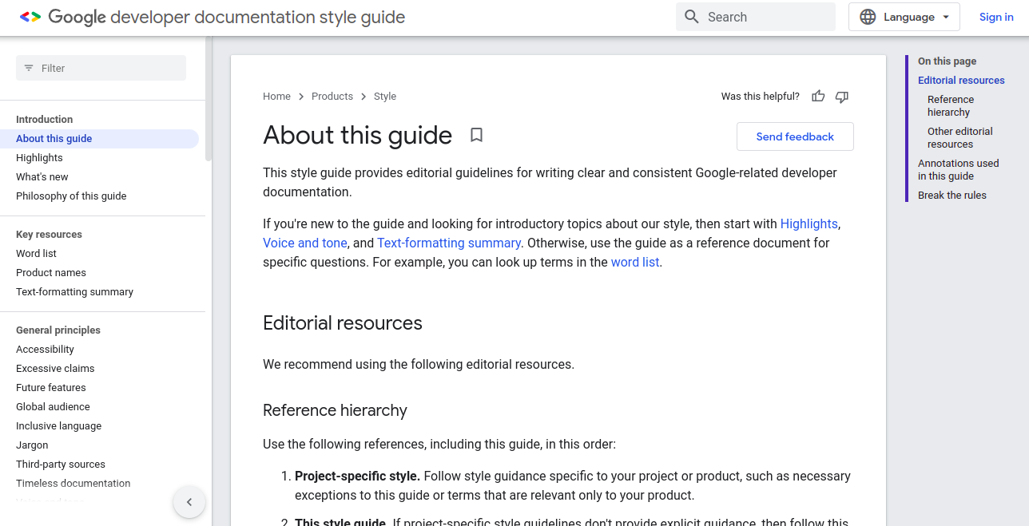Select Word list in Key resources
The image size is (1029, 526).
pos(36,254)
